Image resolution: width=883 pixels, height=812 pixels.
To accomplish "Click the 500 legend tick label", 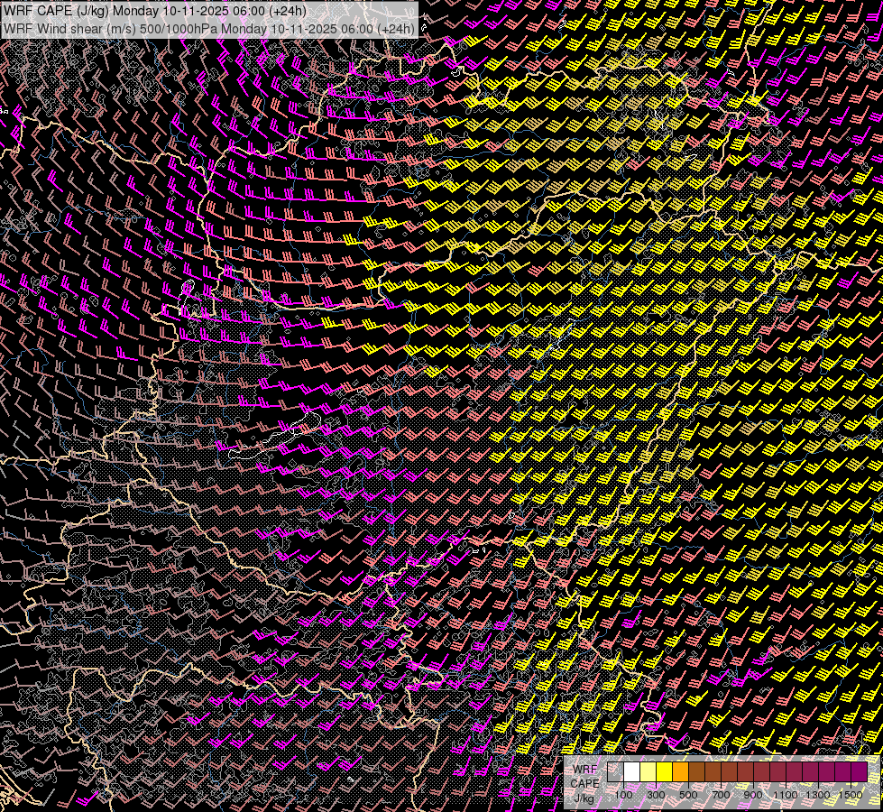I will point(688,795).
